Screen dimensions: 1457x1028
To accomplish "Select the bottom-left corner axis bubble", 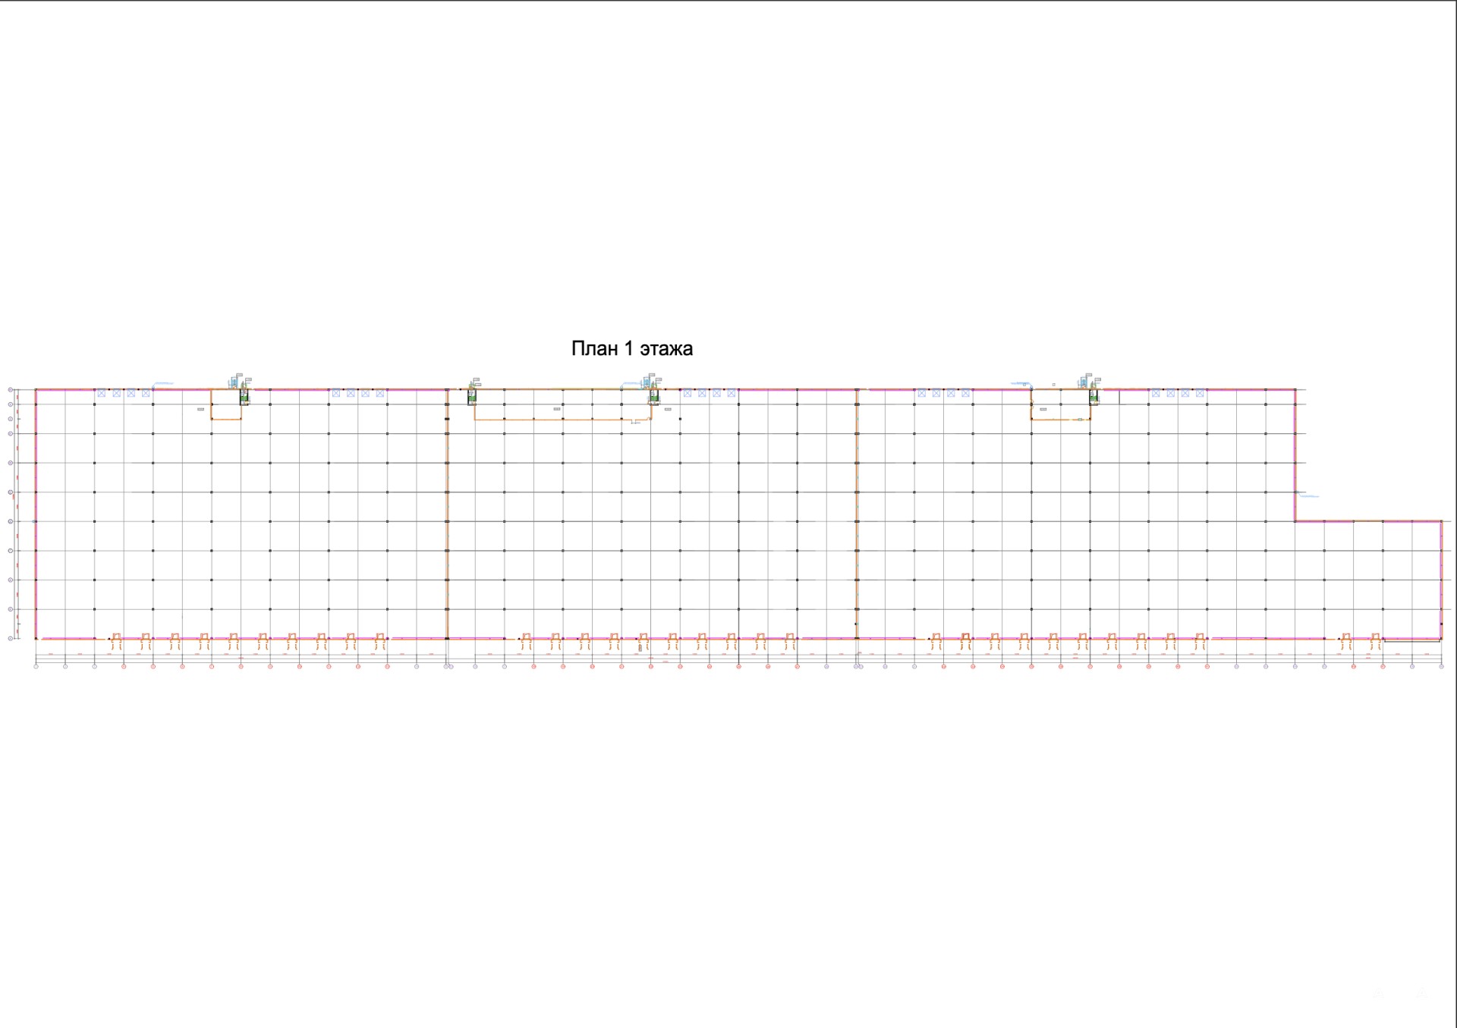I will pyautogui.click(x=36, y=667).
